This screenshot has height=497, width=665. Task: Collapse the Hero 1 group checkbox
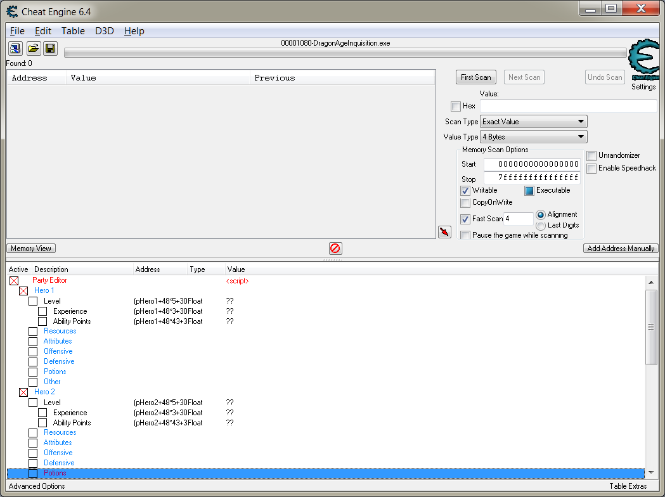point(23,291)
